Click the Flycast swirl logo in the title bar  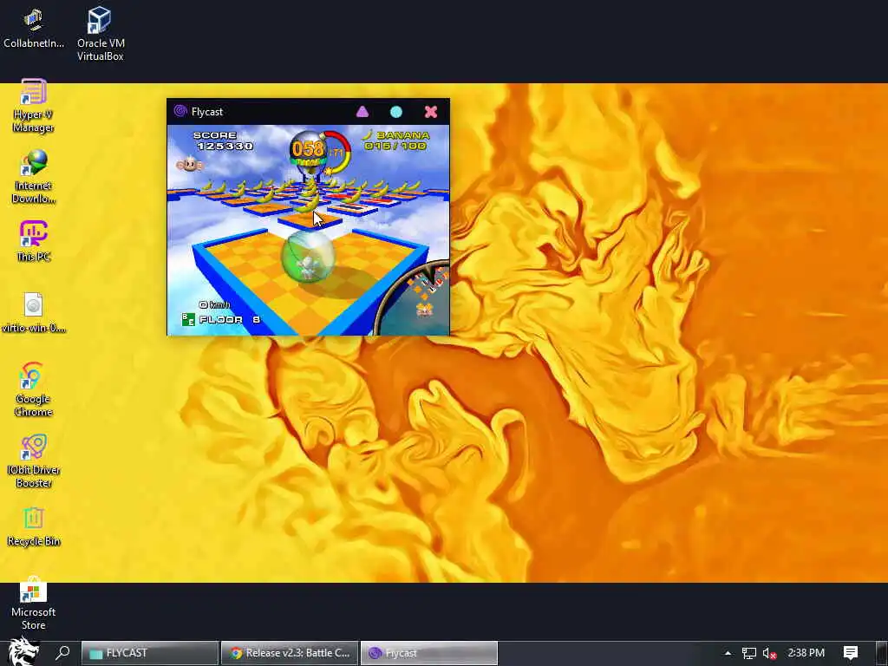pos(180,111)
